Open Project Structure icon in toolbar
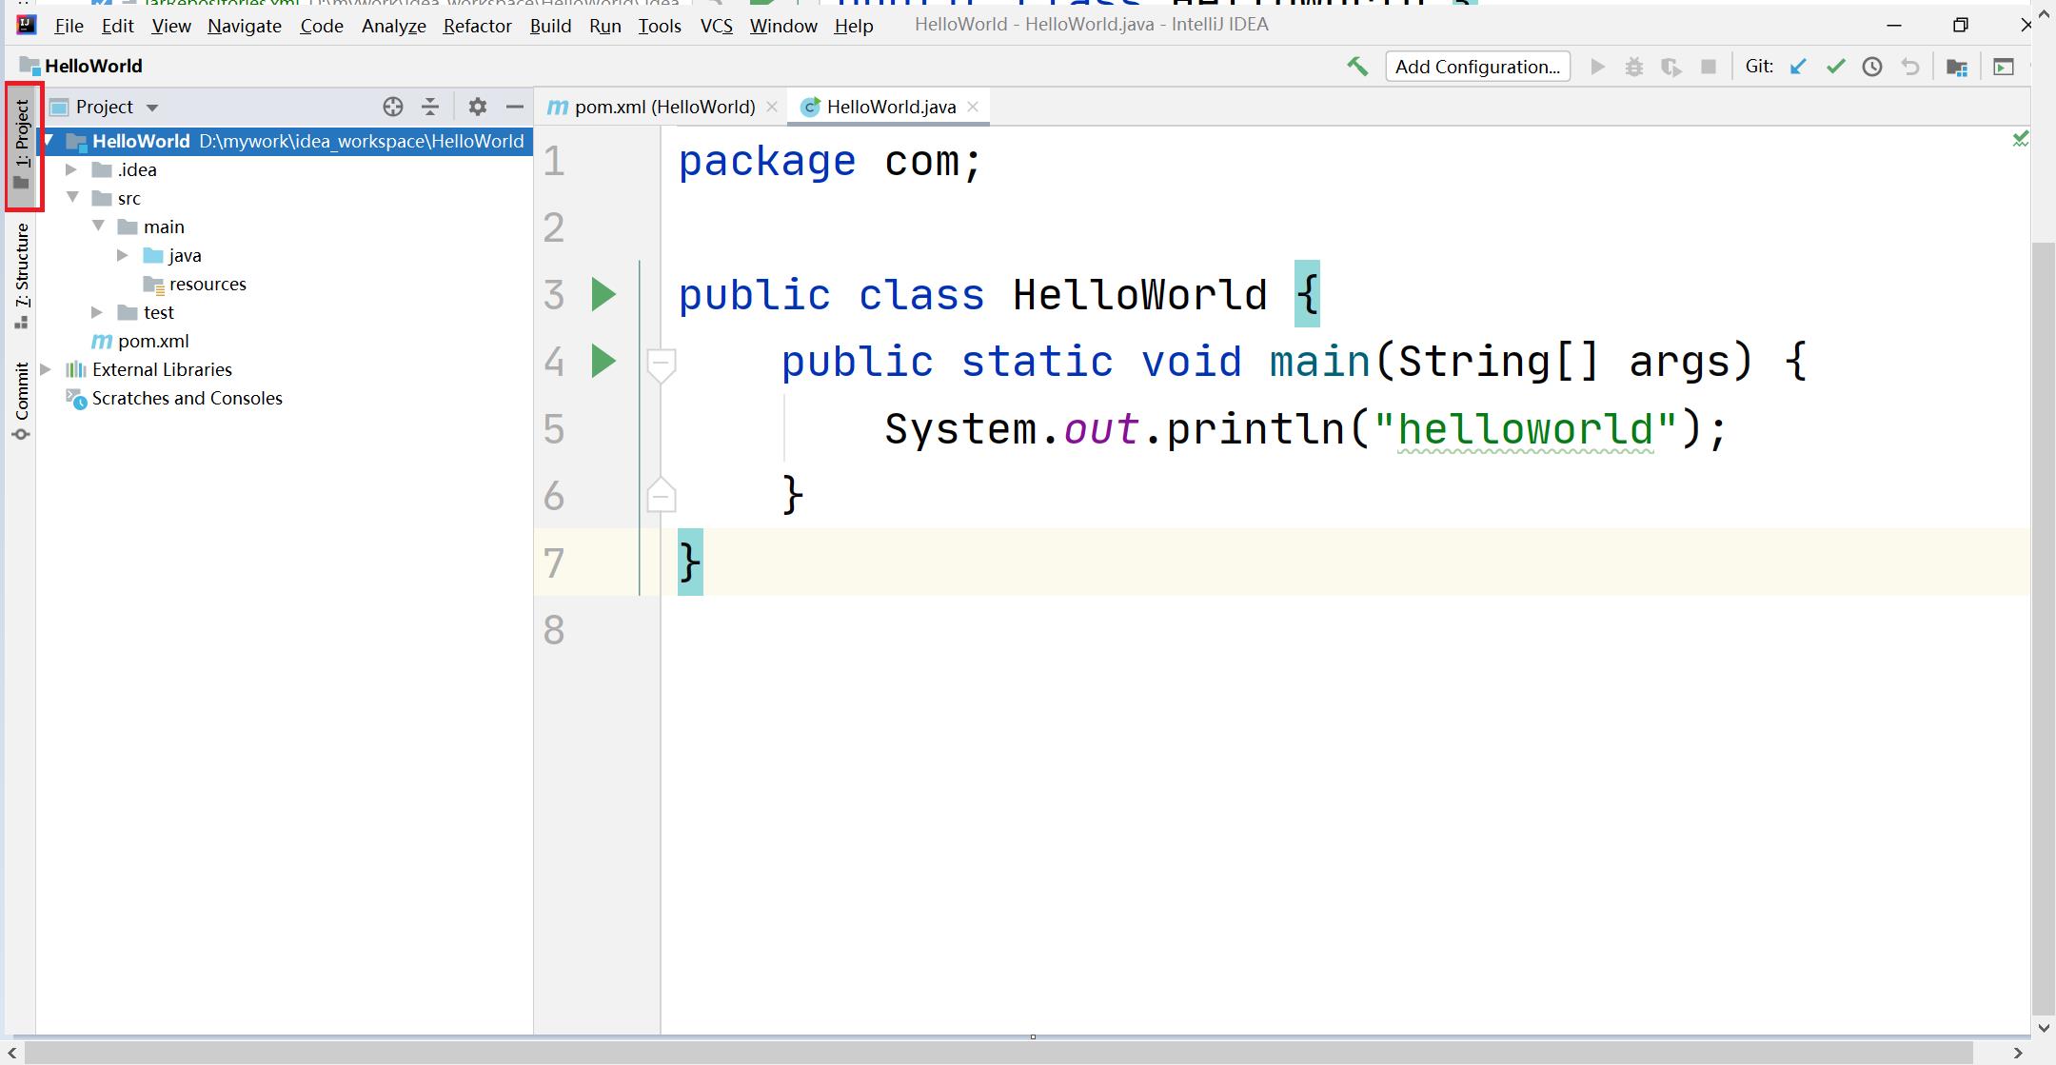This screenshot has height=1065, width=2056. (1957, 67)
